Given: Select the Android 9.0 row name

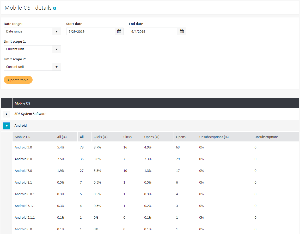Looking at the screenshot, I should coord(23,147).
